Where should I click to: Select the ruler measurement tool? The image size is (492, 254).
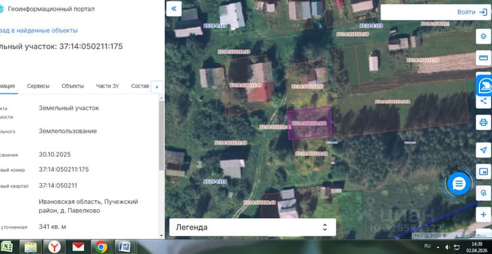[x=483, y=58]
